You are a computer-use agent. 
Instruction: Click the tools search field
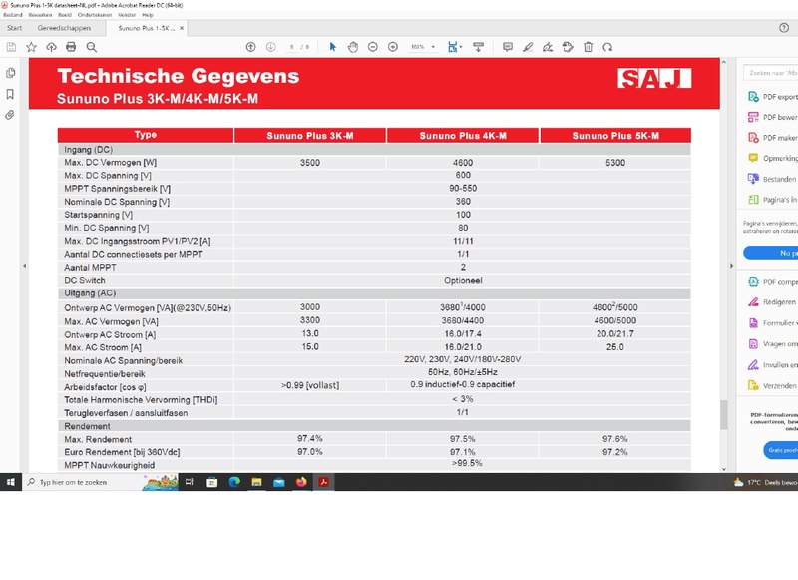click(x=770, y=73)
